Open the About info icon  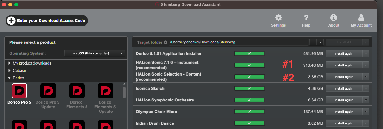tap(333, 17)
